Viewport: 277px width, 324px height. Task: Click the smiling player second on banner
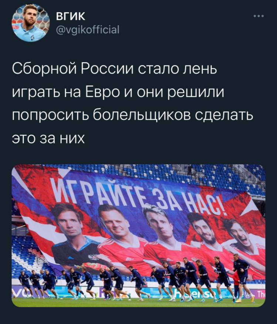(114, 221)
